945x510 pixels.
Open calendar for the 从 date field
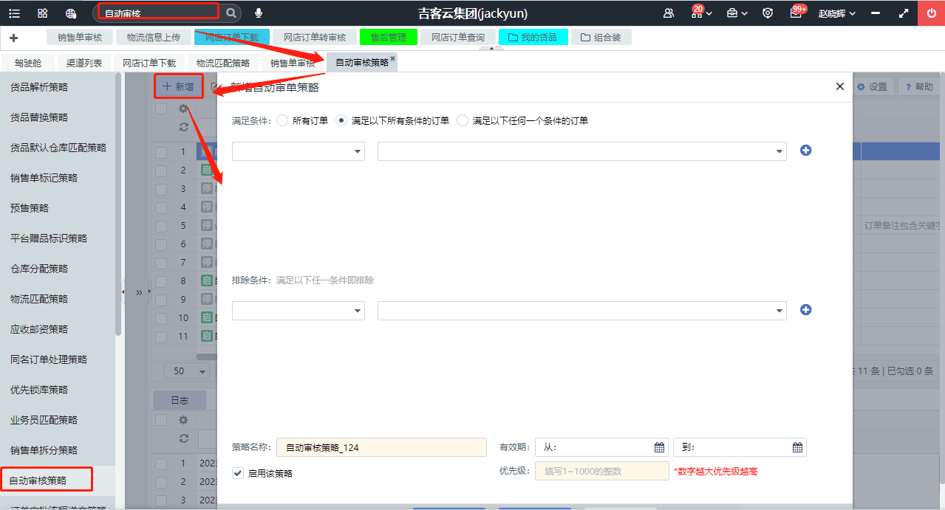(x=659, y=447)
